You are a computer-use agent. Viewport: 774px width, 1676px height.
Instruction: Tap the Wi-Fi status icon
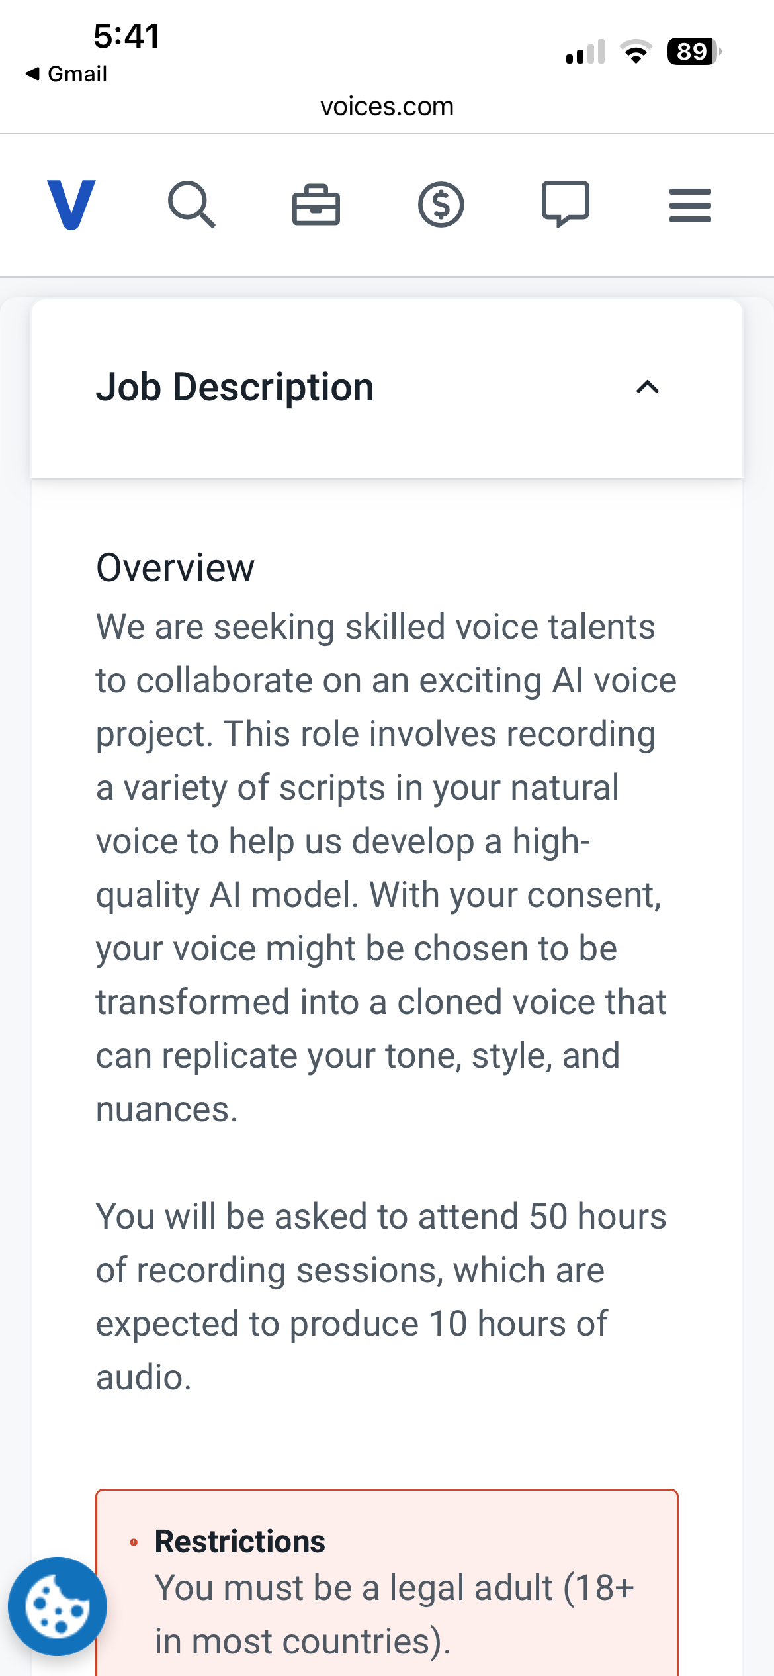[636, 52]
